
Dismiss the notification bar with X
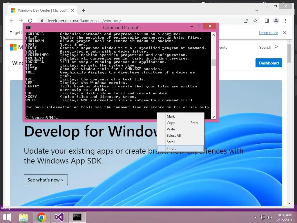tap(285, 33)
